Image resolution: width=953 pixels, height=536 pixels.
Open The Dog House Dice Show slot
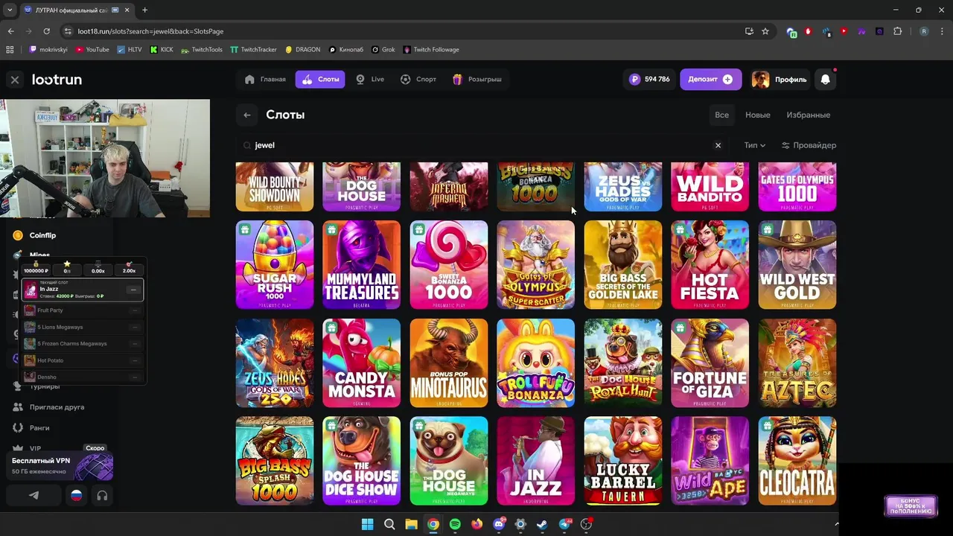point(362,461)
